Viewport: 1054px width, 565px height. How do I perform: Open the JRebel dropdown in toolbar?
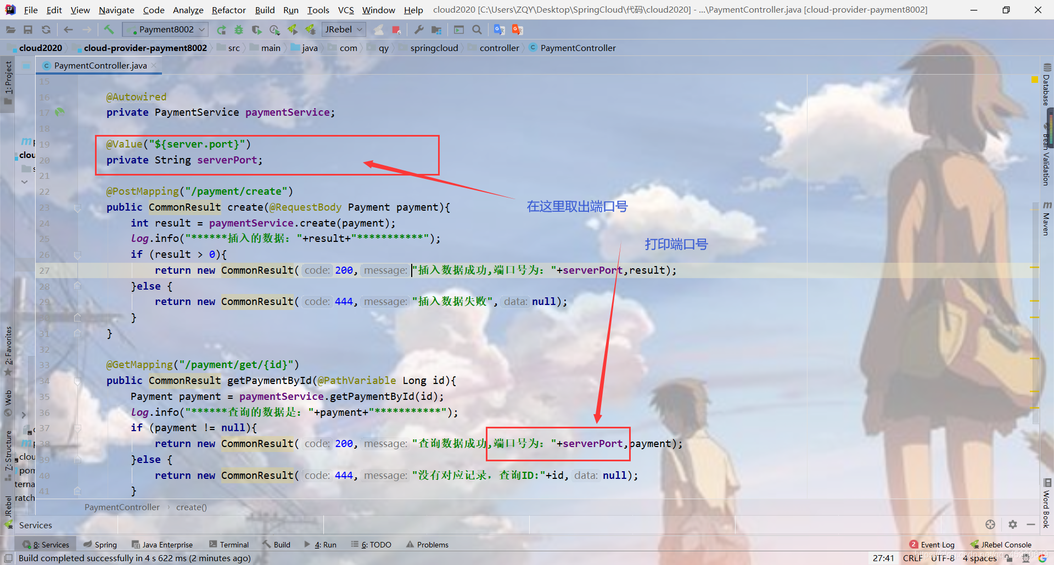[x=343, y=30]
